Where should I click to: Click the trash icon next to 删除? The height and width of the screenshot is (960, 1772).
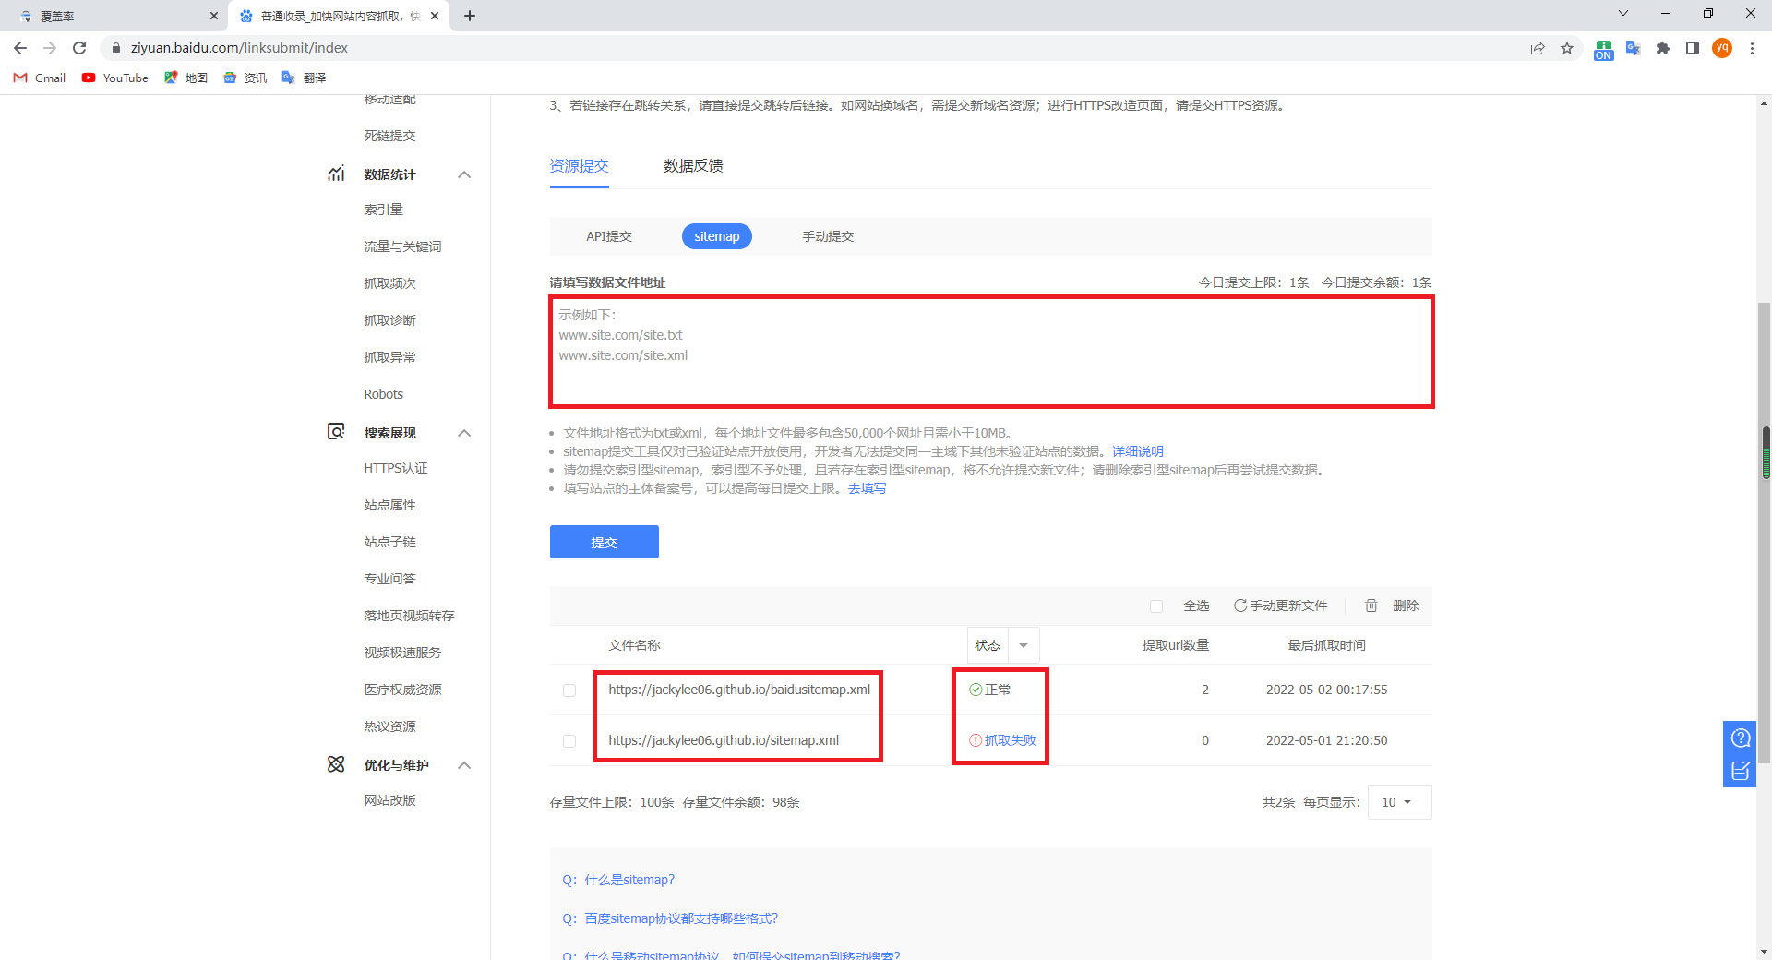(x=1371, y=606)
